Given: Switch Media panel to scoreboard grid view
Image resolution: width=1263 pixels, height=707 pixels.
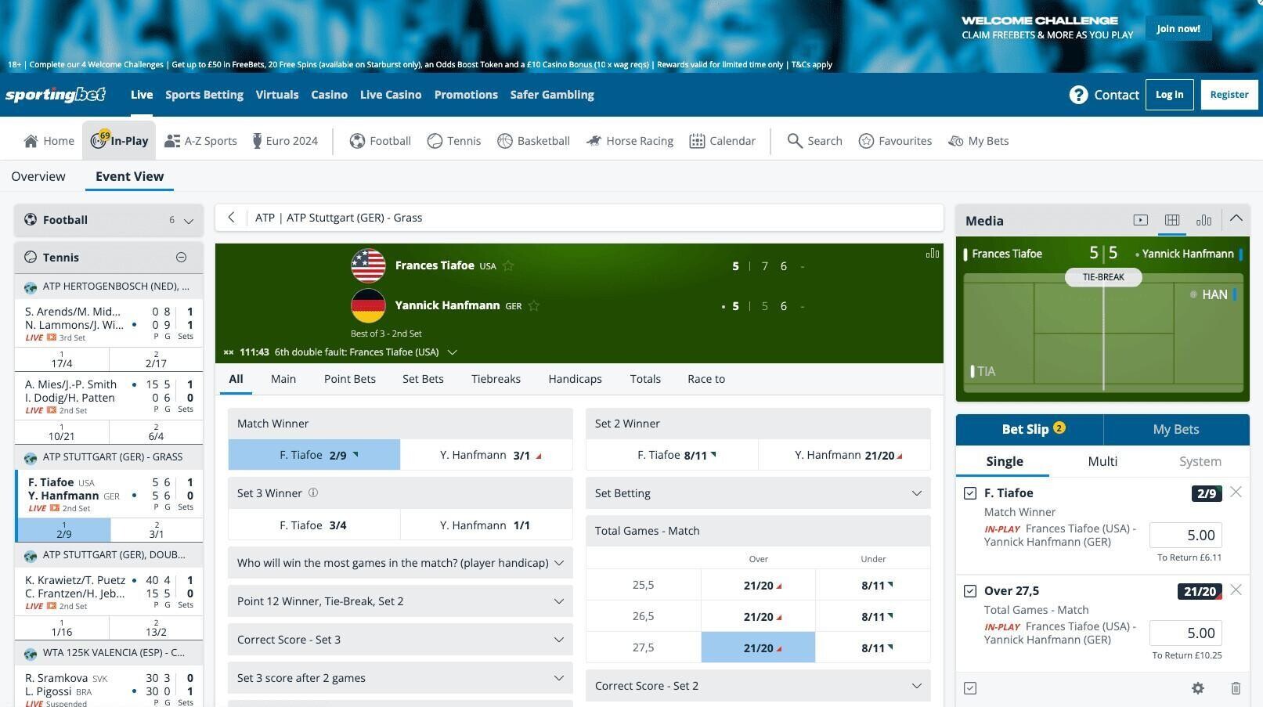Looking at the screenshot, I should tap(1172, 221).
